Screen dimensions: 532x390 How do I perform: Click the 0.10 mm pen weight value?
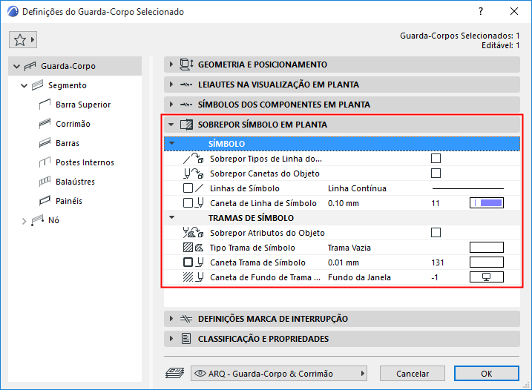click(344, 203)
